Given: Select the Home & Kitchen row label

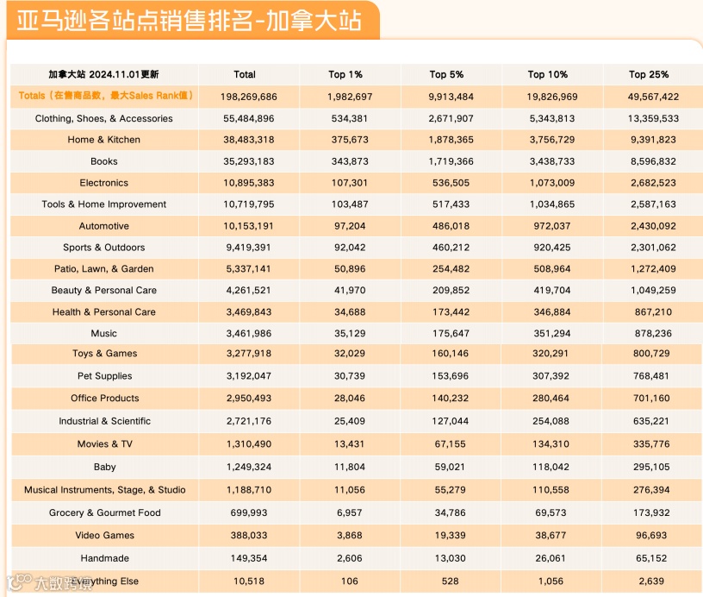Looking at the screenshot, I should pos(104,140).
